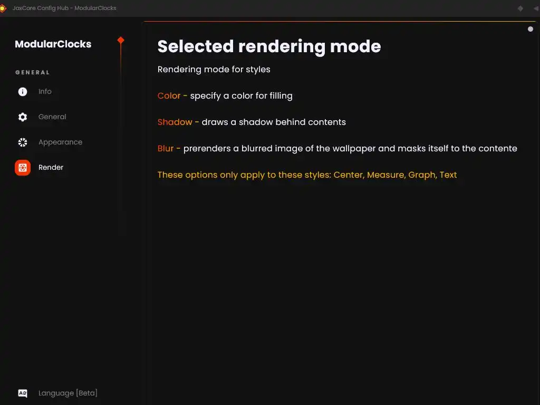Click the 'Selected rendering mode' heading
The width and height of the screenshot is (540, 405).
click(x=269, y=46)
